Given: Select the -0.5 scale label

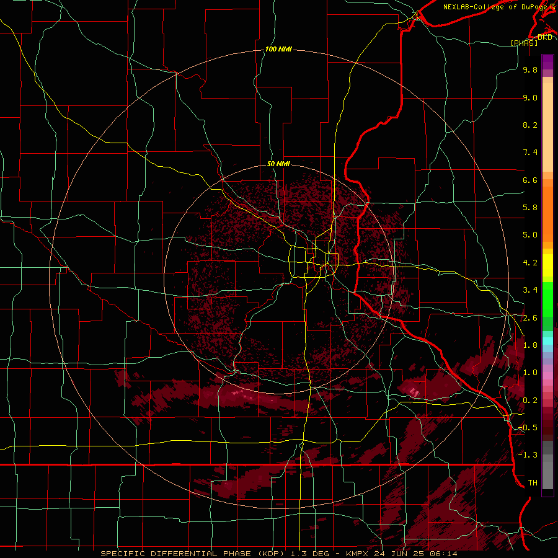Looking at the screenshot, I should click(528, 428).
